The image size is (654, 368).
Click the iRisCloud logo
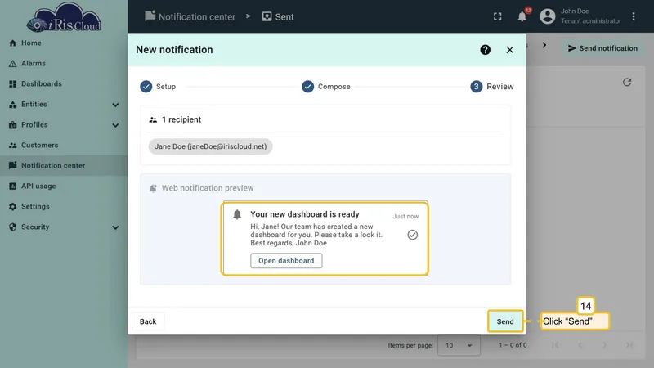64,17
